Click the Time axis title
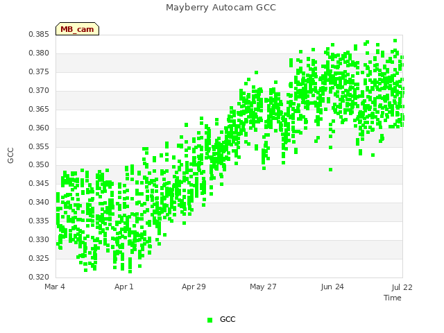Image resolution: width=444 pixels, height=333 pixels. (x=393, y=298)
